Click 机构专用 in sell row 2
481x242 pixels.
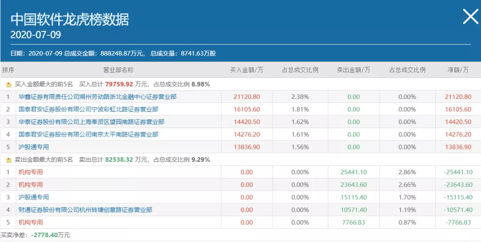pyautogui.click(x=31, y=185)
